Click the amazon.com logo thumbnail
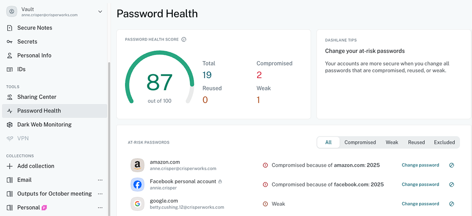The image size is (472, 216). (137, 165)
